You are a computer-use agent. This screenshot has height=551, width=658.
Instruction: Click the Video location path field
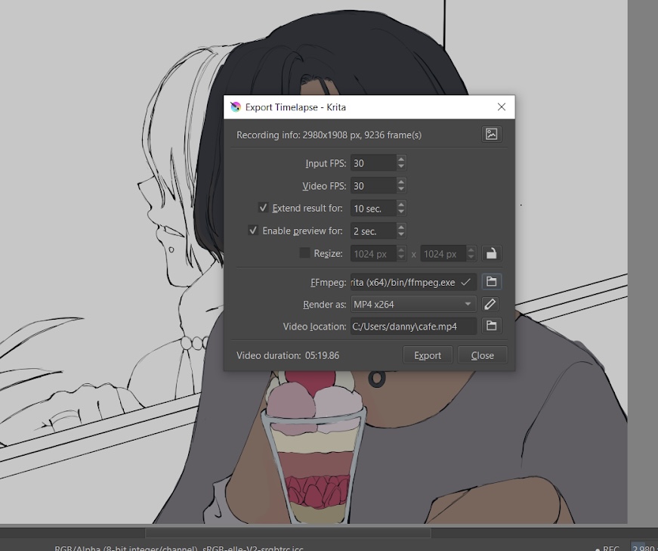tap(412, 327)
